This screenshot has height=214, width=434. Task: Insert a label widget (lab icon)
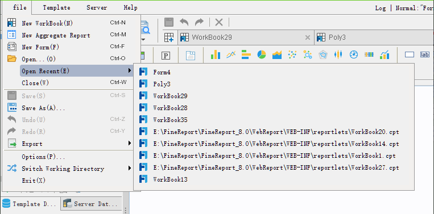(x=424, y=54)
